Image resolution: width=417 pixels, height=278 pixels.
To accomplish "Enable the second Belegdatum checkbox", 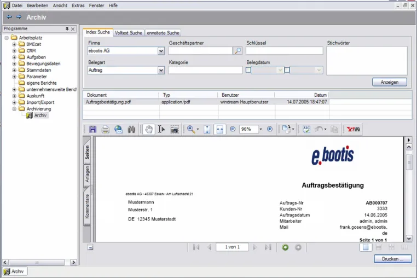I will 287,70.
